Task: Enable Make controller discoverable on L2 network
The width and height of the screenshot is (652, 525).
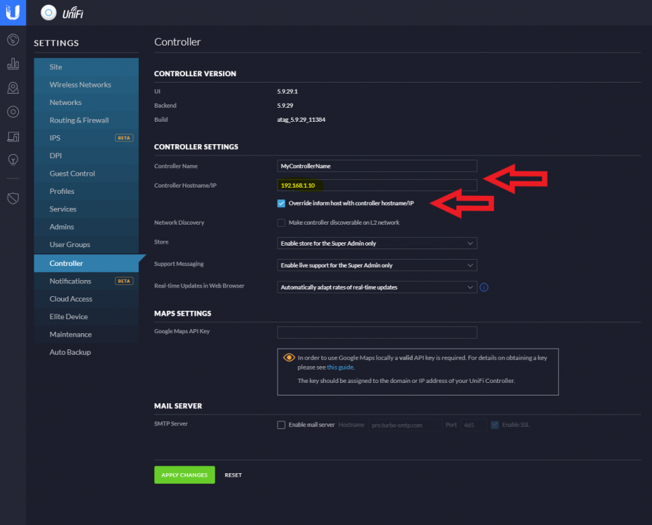Action: (x=281, y=223)
